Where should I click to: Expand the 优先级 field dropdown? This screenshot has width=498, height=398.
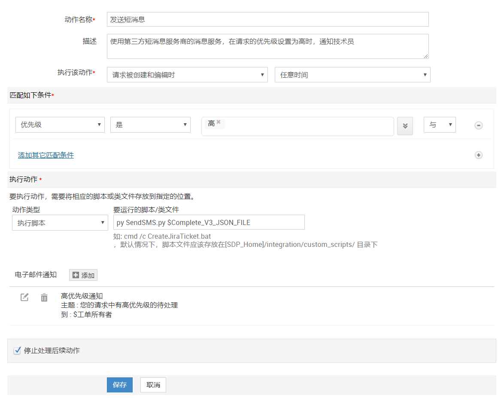60,125
